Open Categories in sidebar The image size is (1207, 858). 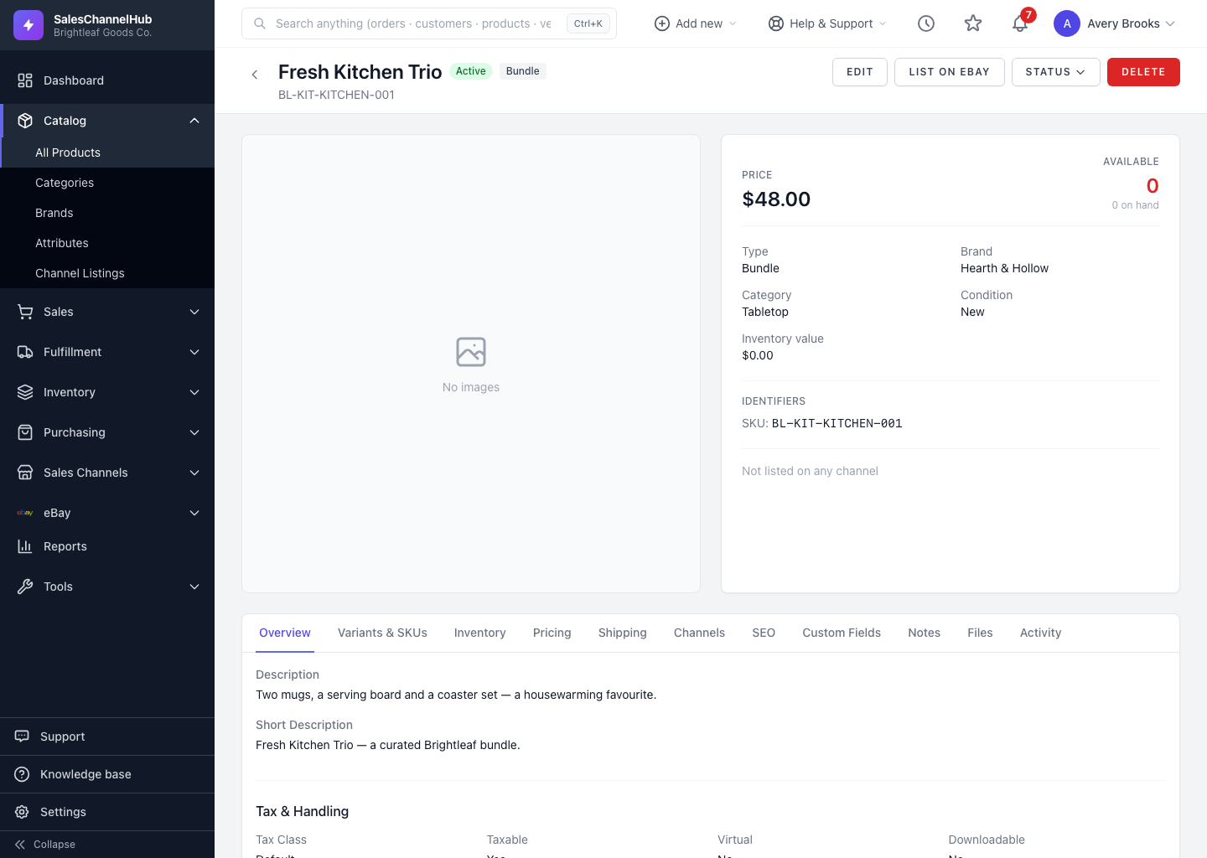[107, 183]
